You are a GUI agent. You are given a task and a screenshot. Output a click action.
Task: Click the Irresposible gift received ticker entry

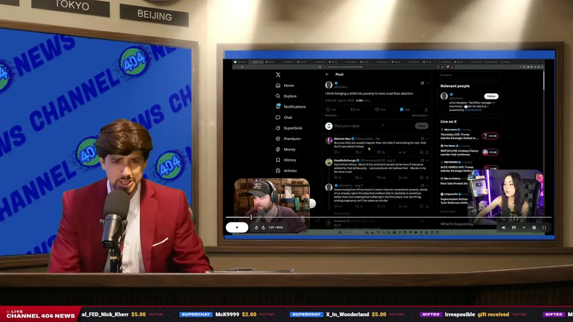[474, 314]
